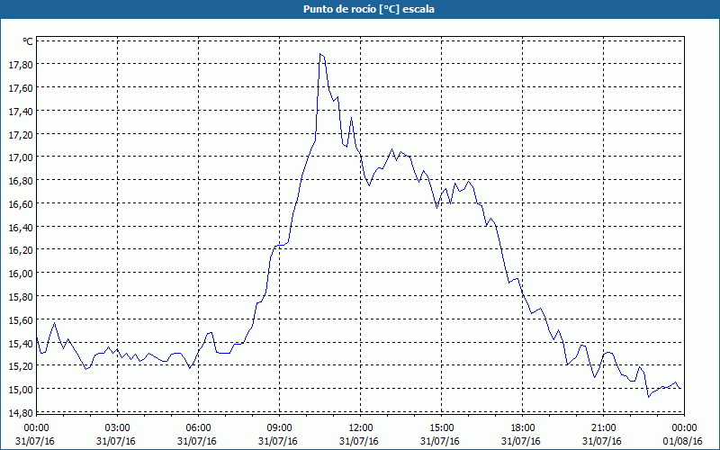
Task: Click the 17,80 y-axis value
Action: coord(21,65)
